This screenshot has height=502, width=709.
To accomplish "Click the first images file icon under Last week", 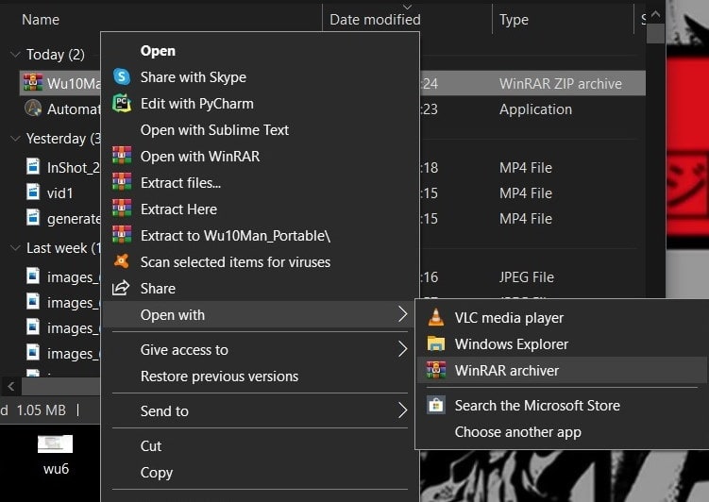I will point(33,276).
